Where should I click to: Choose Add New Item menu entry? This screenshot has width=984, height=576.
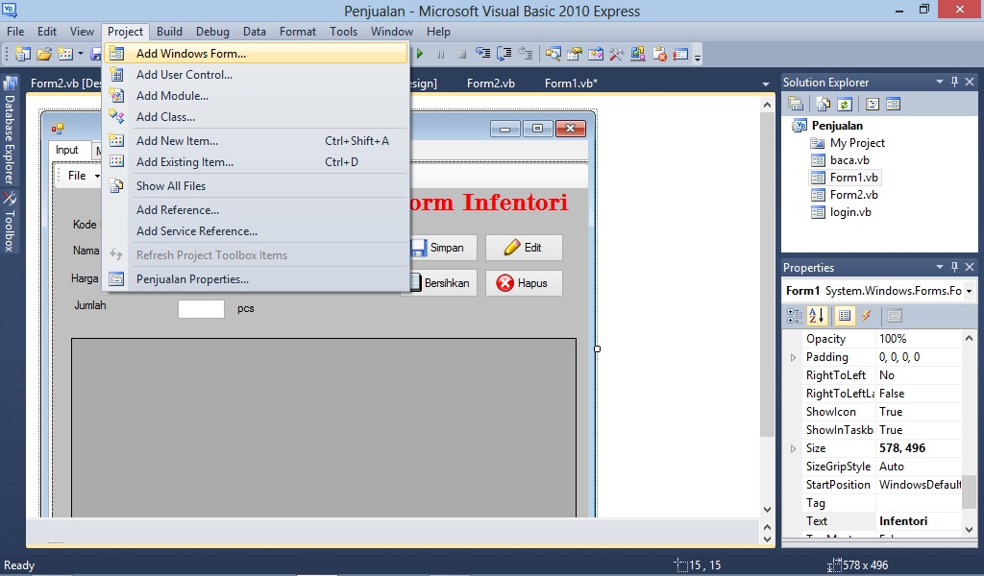[x=256, y=141]
